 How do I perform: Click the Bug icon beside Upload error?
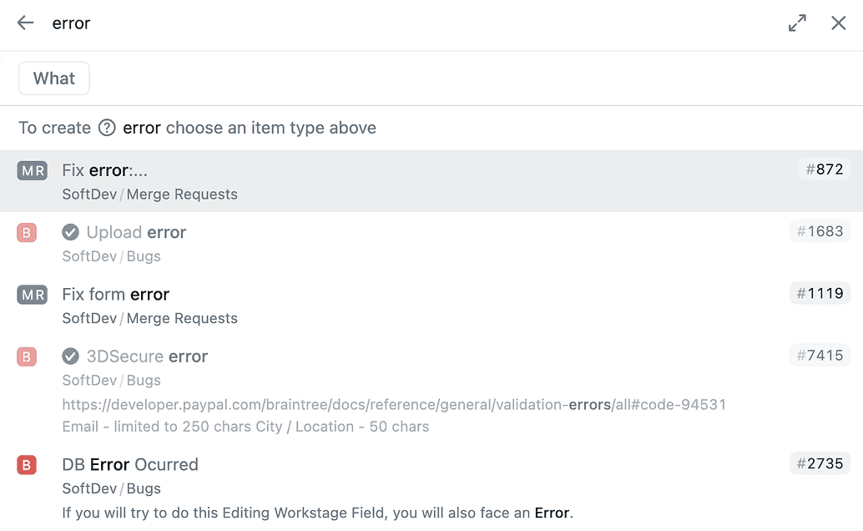click(x=27, y=233)
